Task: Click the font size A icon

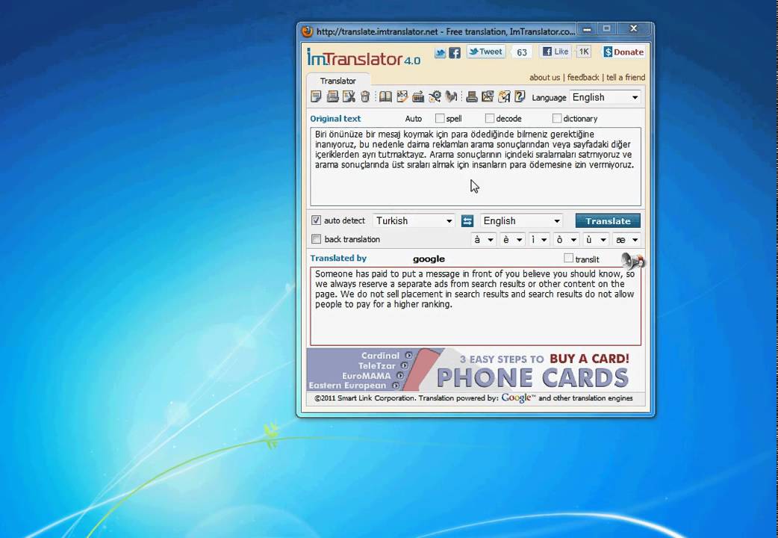Action: pyautogui.click(x=504, y=97)
